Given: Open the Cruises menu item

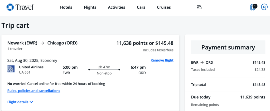Looking at the screenshot, I should tap(164, 7).
